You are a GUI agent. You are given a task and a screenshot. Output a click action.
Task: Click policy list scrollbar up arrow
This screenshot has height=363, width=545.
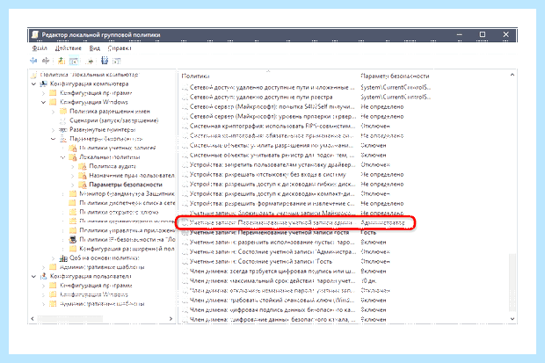pos(512,75)
